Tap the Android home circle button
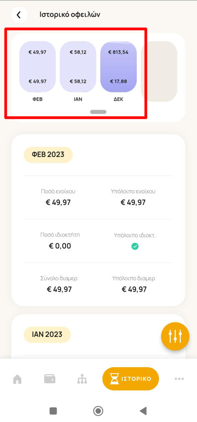The height and width of the screenshot is (422, 197). click(98, 411)
